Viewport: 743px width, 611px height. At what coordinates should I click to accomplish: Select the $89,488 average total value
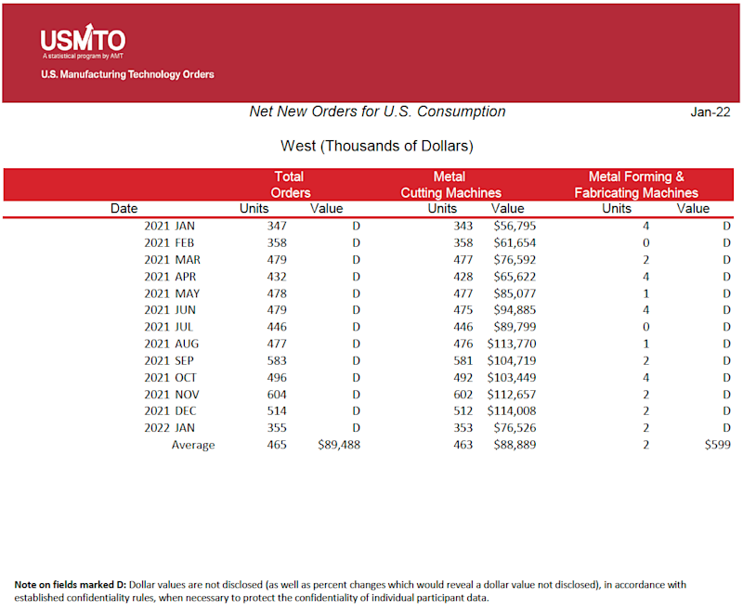coord(339,445)
